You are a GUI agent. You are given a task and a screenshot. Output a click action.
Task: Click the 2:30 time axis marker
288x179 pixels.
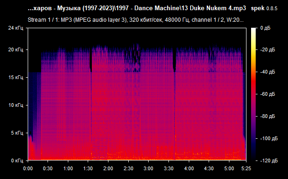pos(128,168)
